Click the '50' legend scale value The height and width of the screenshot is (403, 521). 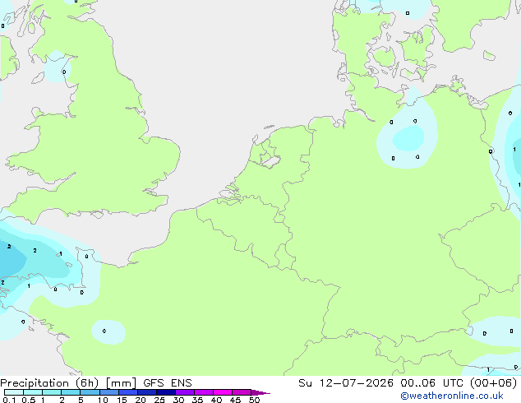[254, 400]
